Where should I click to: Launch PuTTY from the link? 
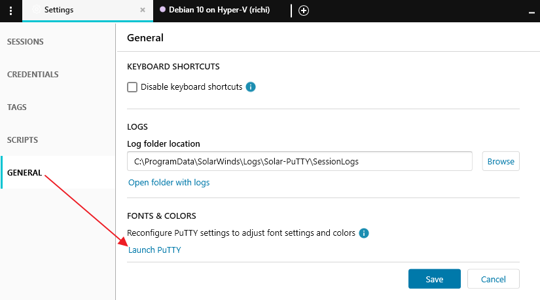[x=154, y=250]
